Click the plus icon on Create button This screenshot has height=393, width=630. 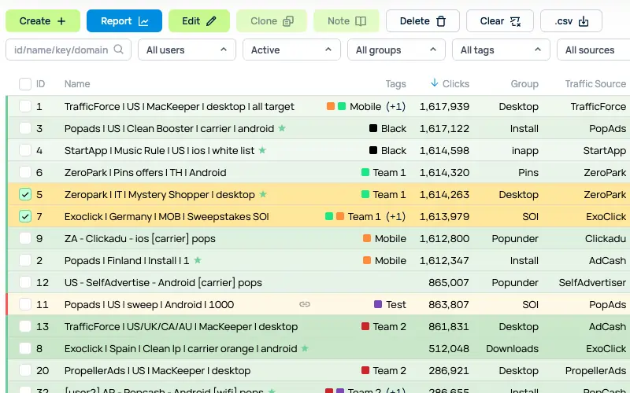[61, 21]
